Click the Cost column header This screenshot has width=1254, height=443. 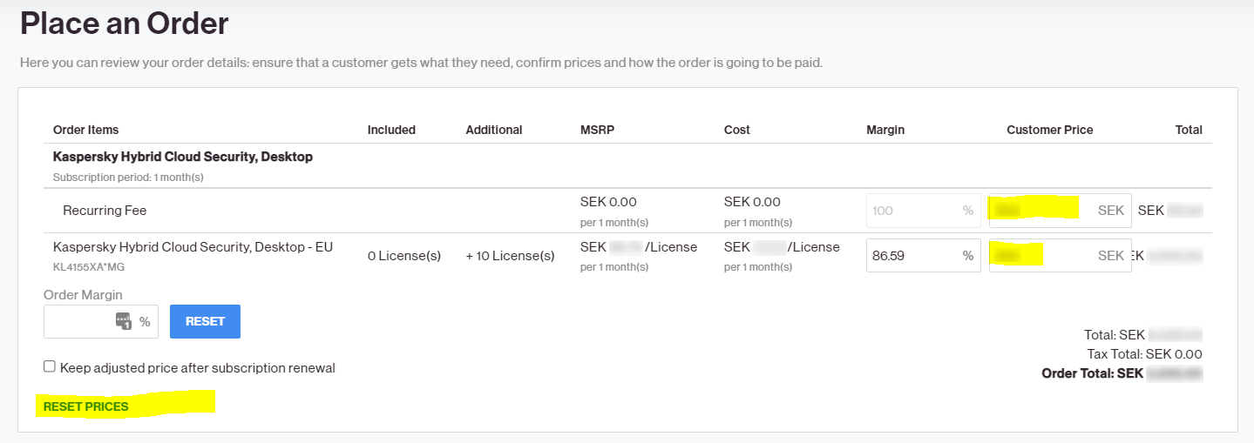(x=737, y=130)
